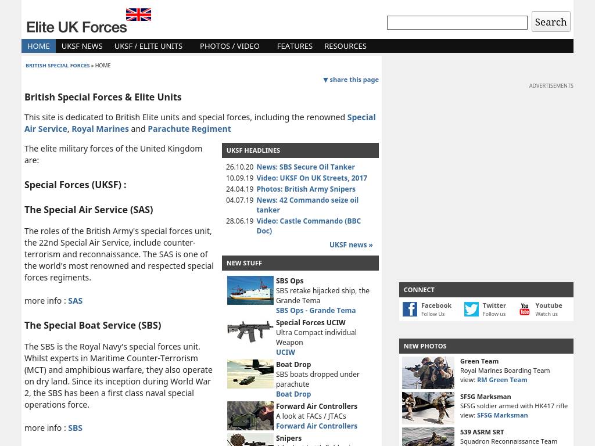Click the CONNECT section header
The image size is (595, 446).
(486, 290)
